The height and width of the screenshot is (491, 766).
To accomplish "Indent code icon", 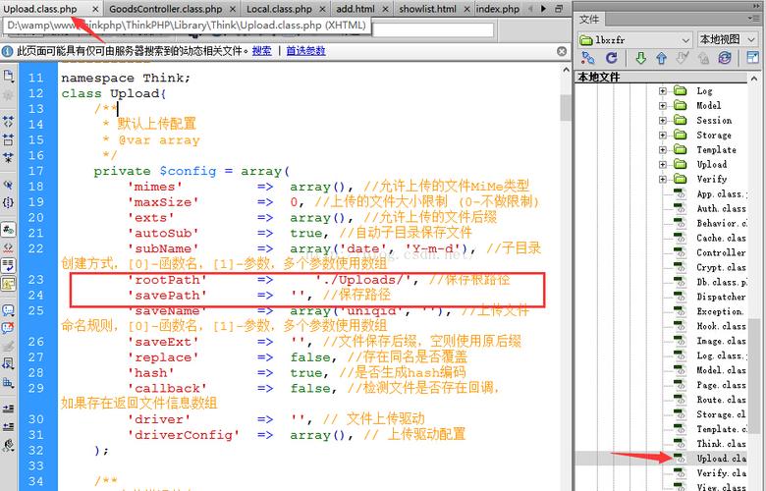I will point(8,409).
